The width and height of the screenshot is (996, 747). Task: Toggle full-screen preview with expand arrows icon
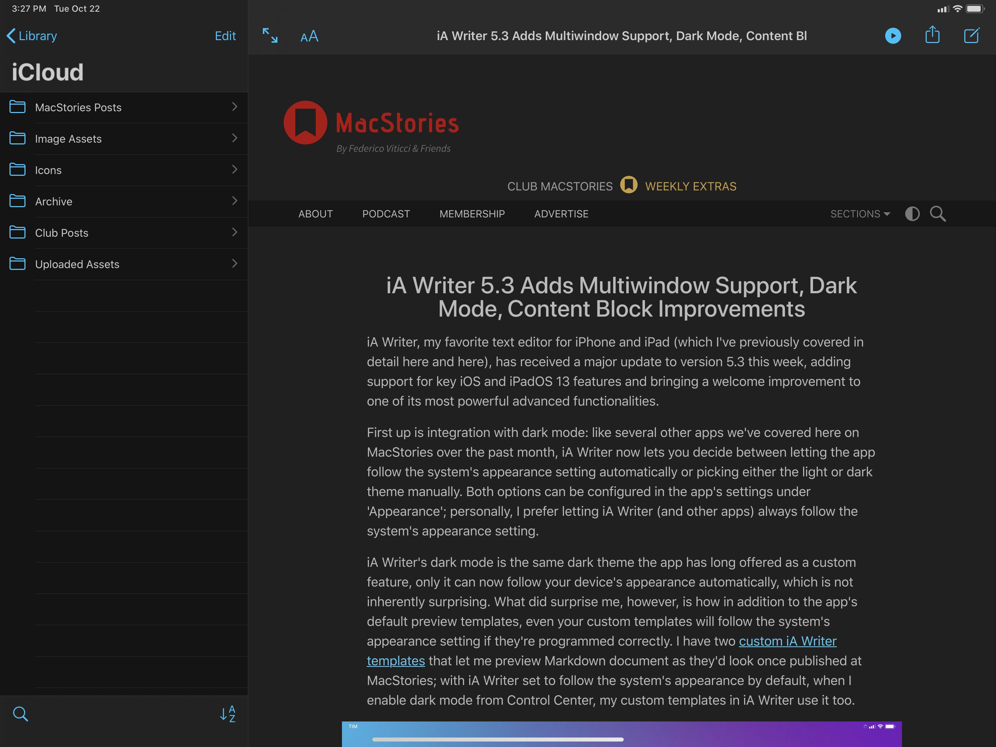[270, 36]
